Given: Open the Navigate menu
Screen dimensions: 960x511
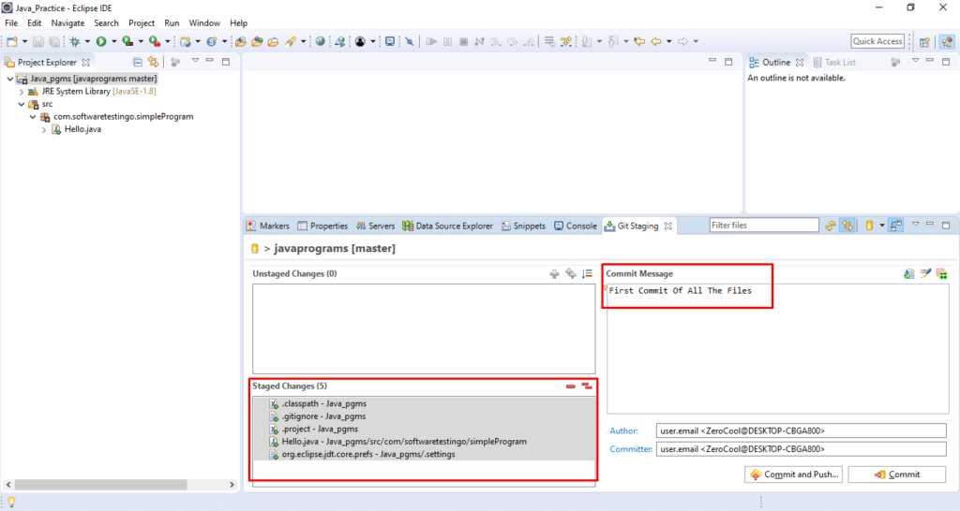Looking at the screenshot, I should [67, 22].
